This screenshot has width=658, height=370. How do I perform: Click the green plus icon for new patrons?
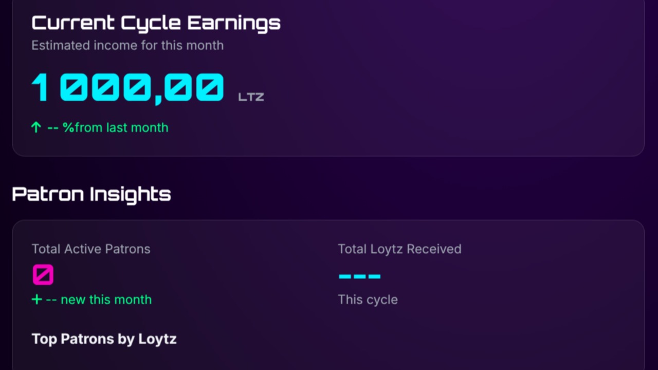point(36,300)
